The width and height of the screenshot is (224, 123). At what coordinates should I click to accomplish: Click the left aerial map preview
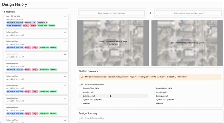(113, 43)
